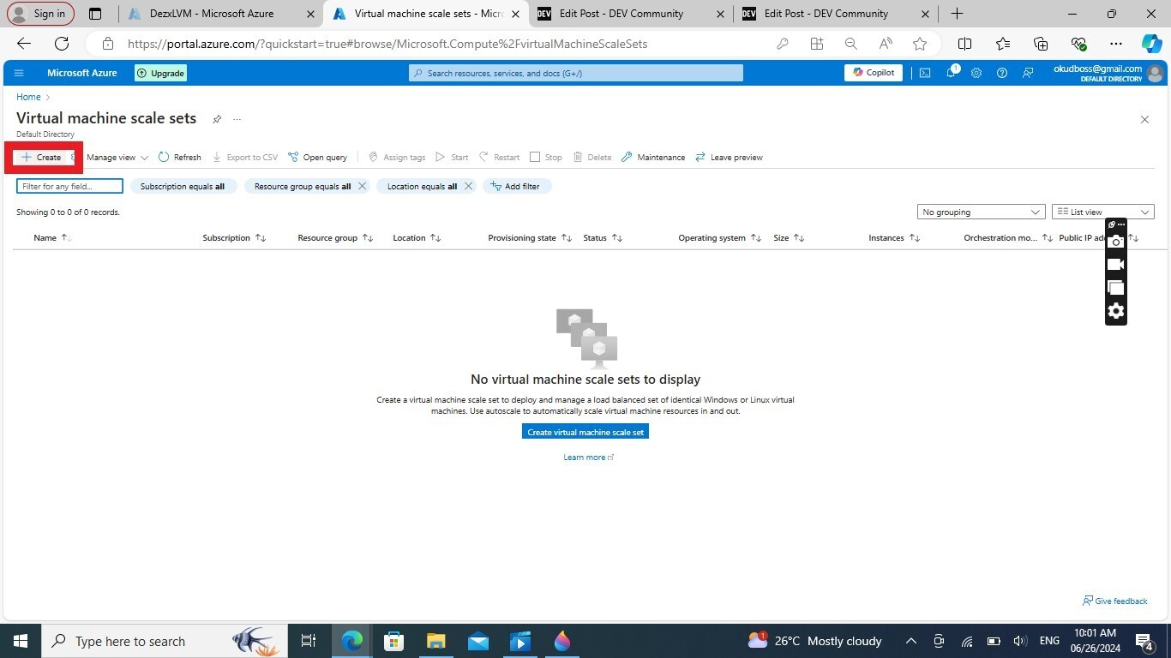The image size is (1171, 658).
Task: Click the Azure search resources box
Action: click(x=576, y=73)
